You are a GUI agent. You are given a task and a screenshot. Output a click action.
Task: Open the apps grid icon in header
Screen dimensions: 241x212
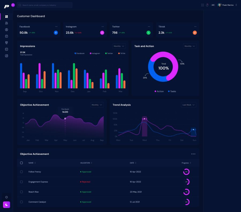[202, 5]
